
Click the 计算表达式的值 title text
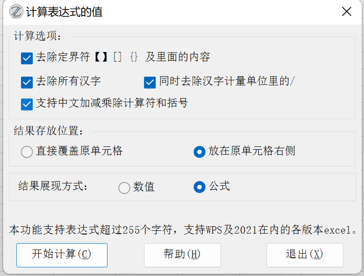coord(64,12)
